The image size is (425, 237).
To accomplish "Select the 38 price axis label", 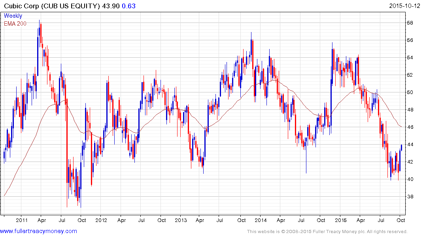I will pos(410,197).
